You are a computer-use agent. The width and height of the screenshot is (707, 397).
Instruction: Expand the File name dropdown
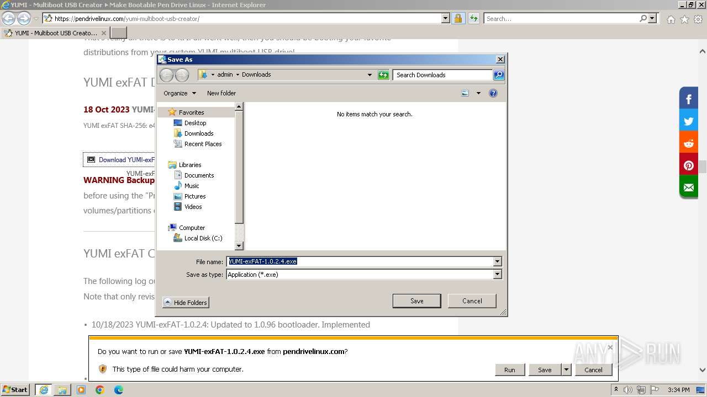pos(497,262)
